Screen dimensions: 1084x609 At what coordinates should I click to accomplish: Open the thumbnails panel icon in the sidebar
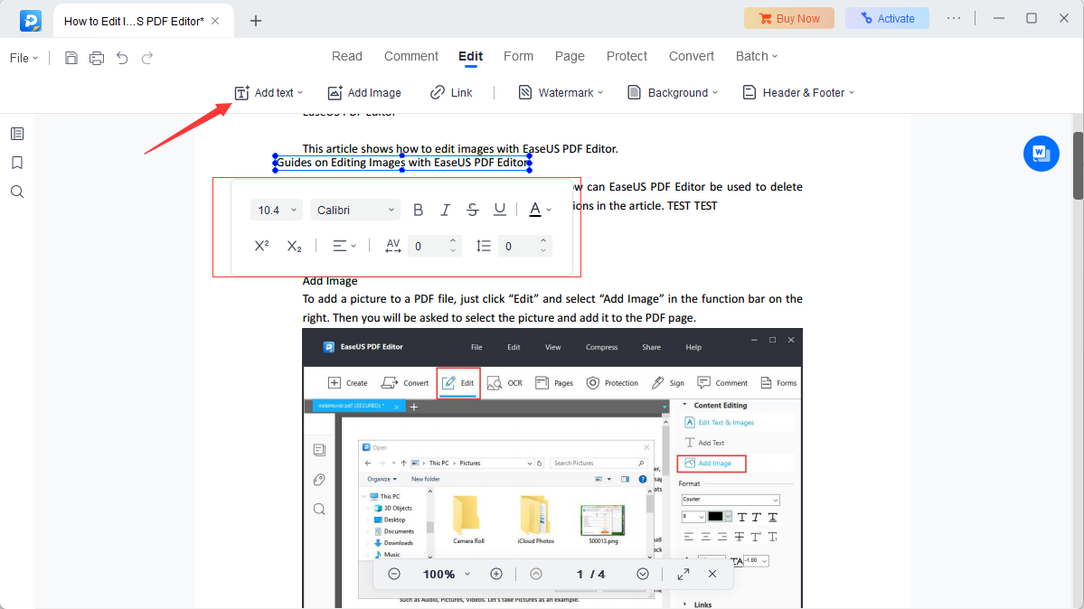point(17,134)
